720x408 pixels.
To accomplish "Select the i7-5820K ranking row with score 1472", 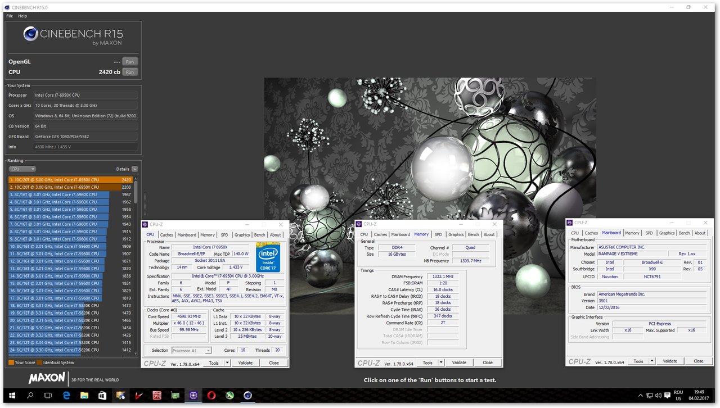I will tap(70, 306).
